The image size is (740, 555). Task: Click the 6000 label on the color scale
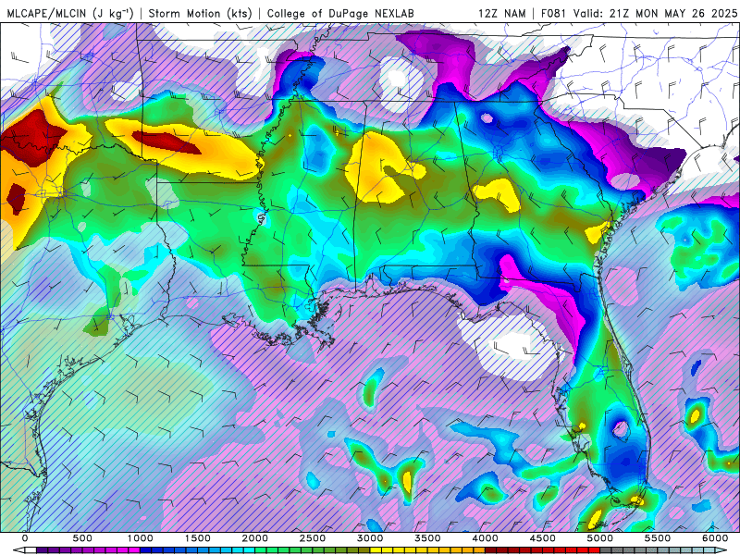pyautogui.click(x=715, y=538)
